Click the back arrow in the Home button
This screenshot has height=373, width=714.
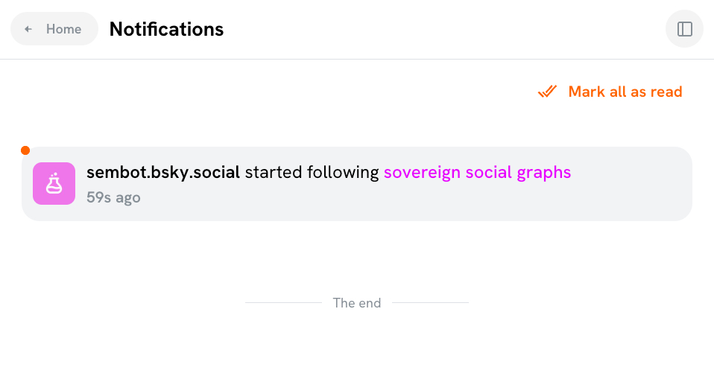[28, 29]
